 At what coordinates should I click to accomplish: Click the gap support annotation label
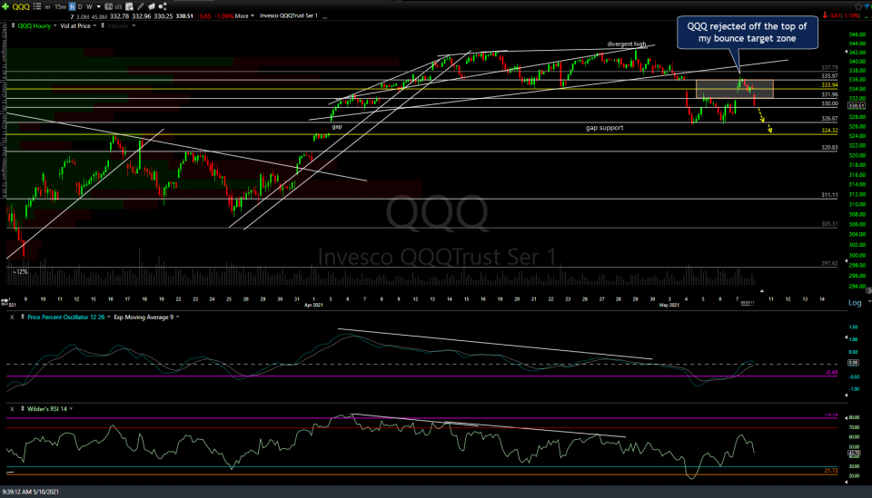[605, 128]
